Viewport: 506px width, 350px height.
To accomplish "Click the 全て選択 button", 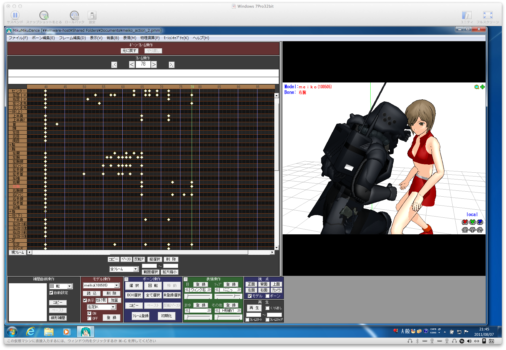I will click(153, 295).
